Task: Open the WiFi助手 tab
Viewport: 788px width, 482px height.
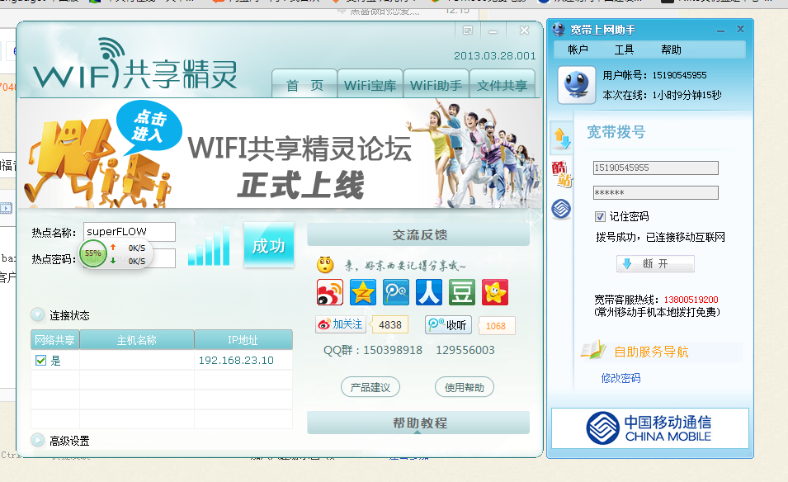Action: pyautogui.click(x=436, y=84)
